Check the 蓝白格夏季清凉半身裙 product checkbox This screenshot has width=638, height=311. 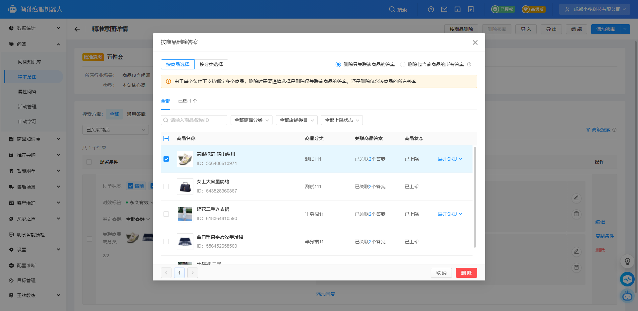pyautogui.click(x=166, y=242)
